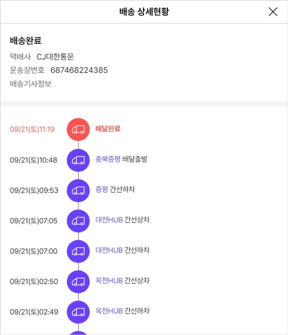This screenshot has height=335, width=288.
Task: Open 옥천HUB link in the 간선상차 row
Action: pyautogui.click(x=109, y=281)
